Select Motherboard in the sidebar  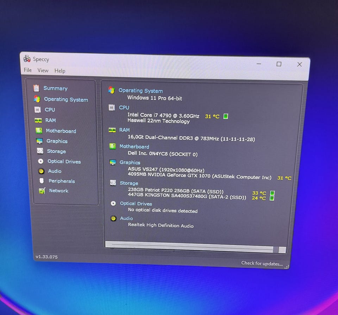click(61, 131)
